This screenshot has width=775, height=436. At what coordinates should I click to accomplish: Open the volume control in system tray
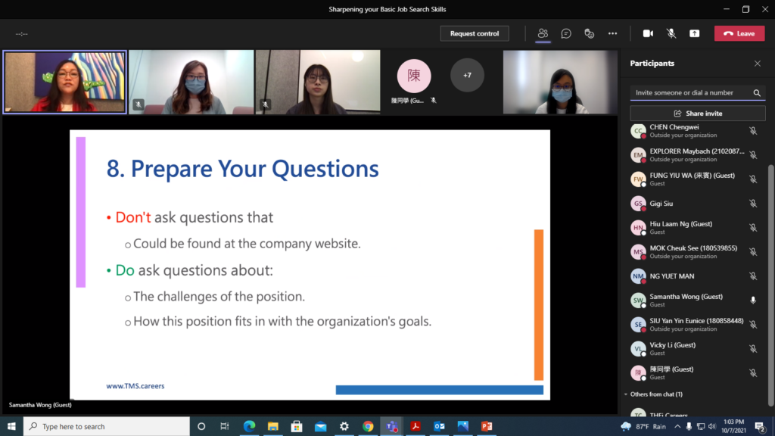click(711, 426)
